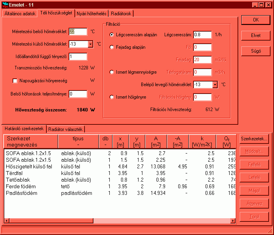Screen dimensions: 274x235
Task: Click table's horizontal scrollbar left arrow
Action: coord(7,221)
